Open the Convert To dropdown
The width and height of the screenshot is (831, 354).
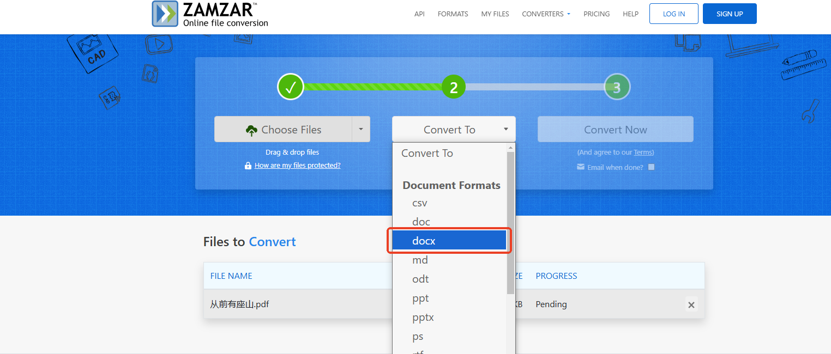453,129
